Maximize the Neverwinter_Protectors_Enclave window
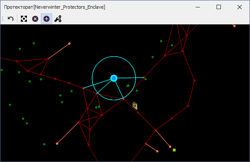 coord(219,7)
